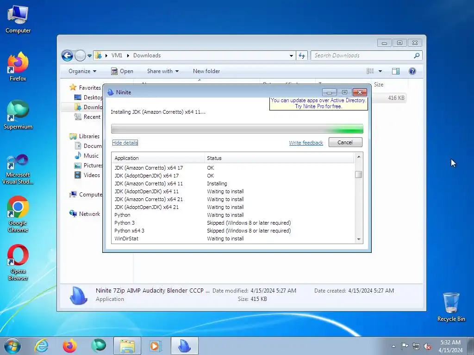Viewport: 474px width, 355px height.
Task: Minimize the Ninite window
Action: tap(329, 92)
